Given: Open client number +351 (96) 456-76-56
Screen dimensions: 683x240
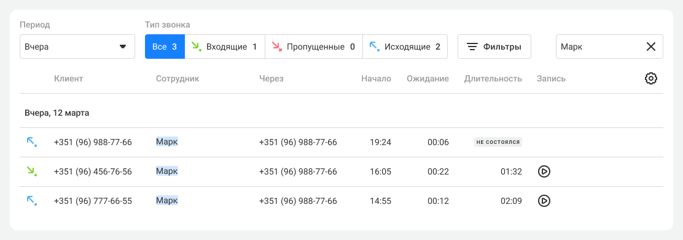Looking at the screenshot, I should click(93, 171).
